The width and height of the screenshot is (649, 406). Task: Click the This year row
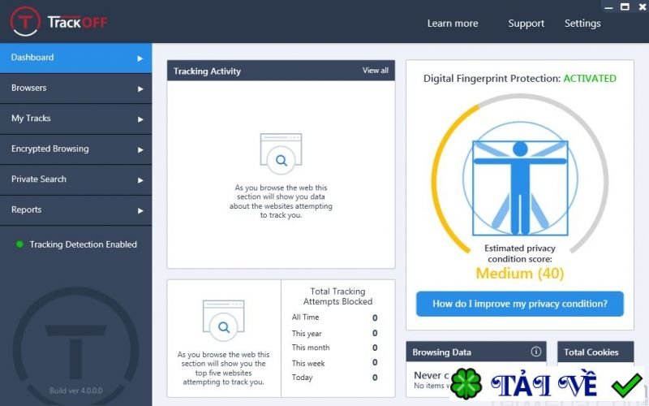point(334,333)
